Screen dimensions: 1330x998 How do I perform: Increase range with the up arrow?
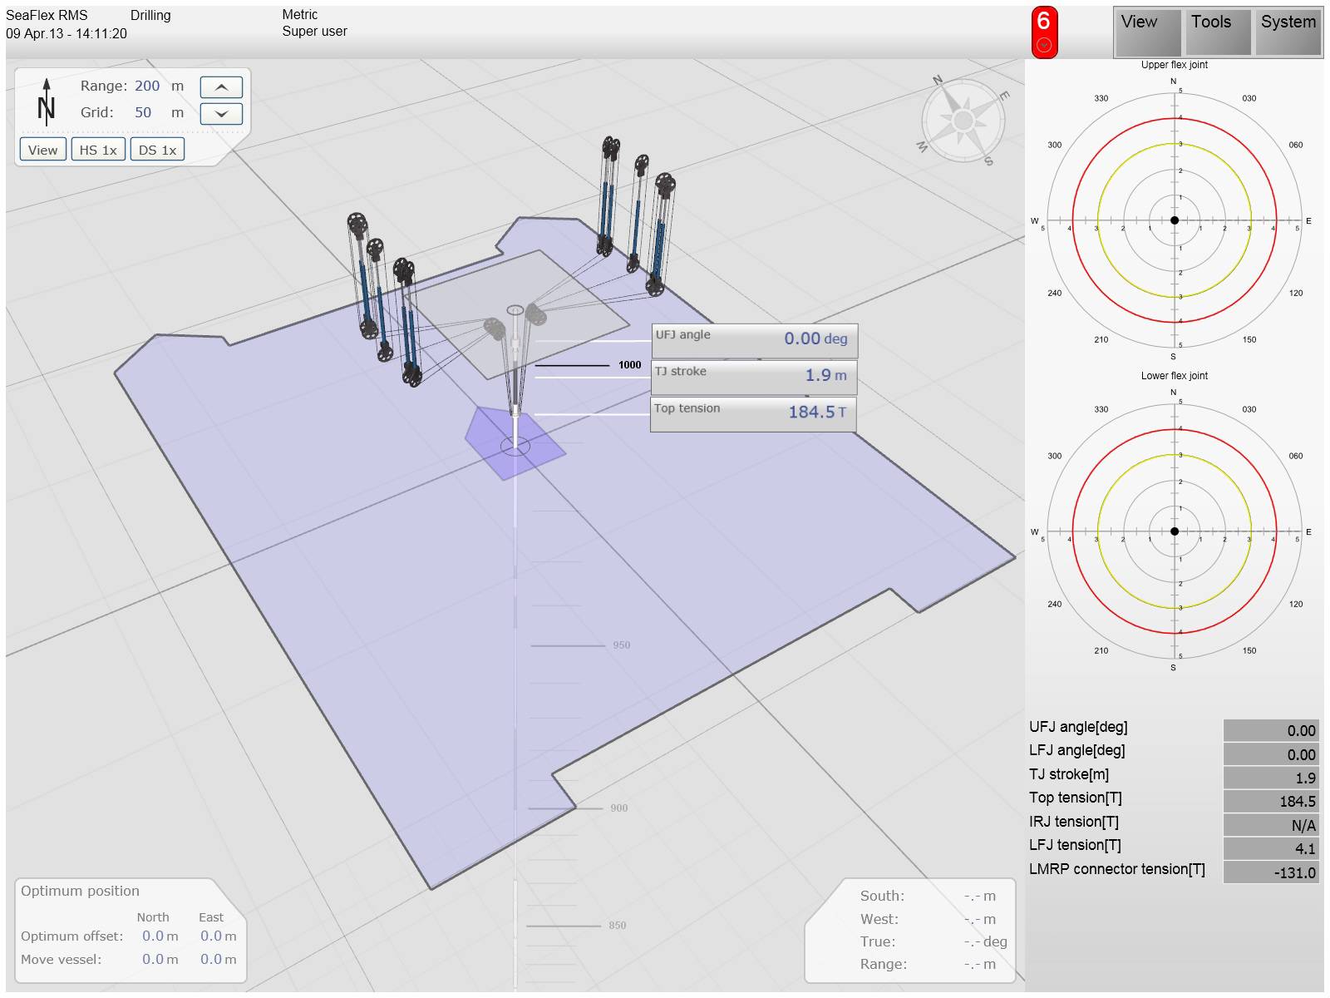pyautogui.click(x=221, y=87)
